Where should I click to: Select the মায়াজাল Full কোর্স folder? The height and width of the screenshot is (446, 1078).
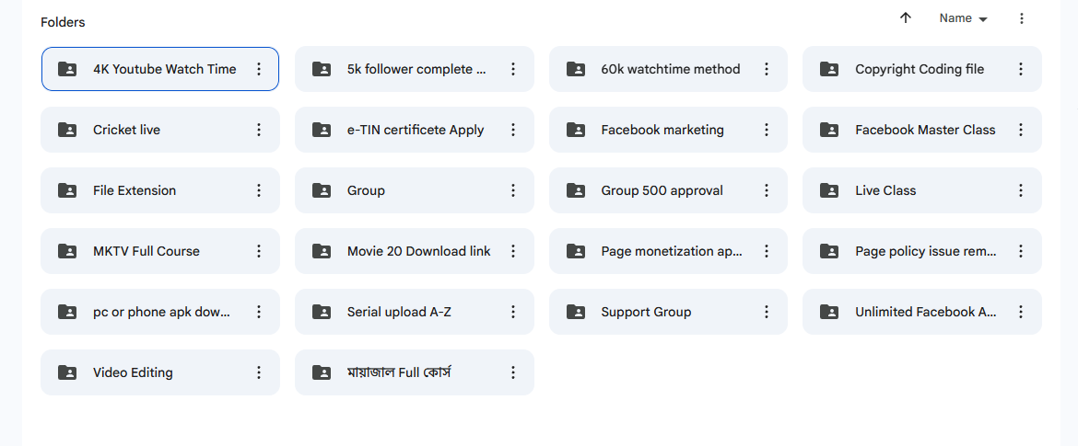pos(398,372)
